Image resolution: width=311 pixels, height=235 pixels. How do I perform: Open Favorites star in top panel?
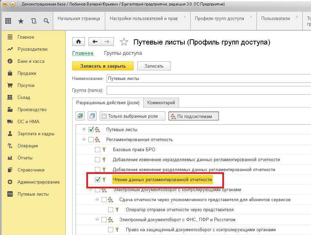[x=21, y=21]
